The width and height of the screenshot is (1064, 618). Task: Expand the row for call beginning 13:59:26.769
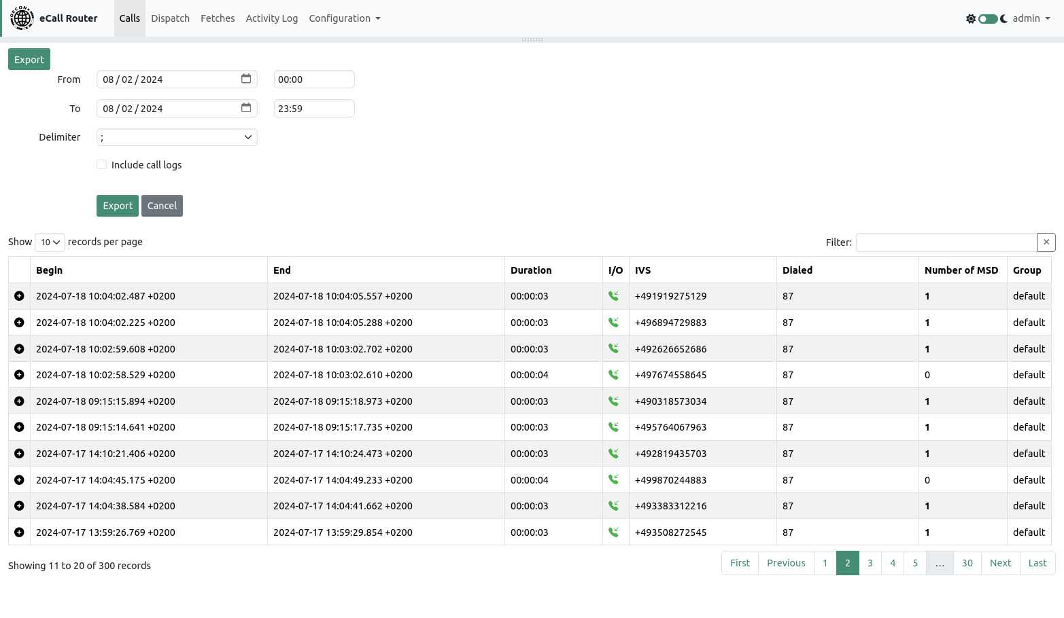(x=19, y=532)
